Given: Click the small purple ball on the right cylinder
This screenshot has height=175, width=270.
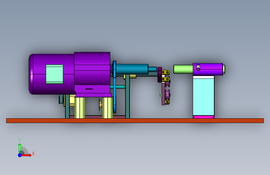Looking at the screenshot, I should tap(198, 69).
